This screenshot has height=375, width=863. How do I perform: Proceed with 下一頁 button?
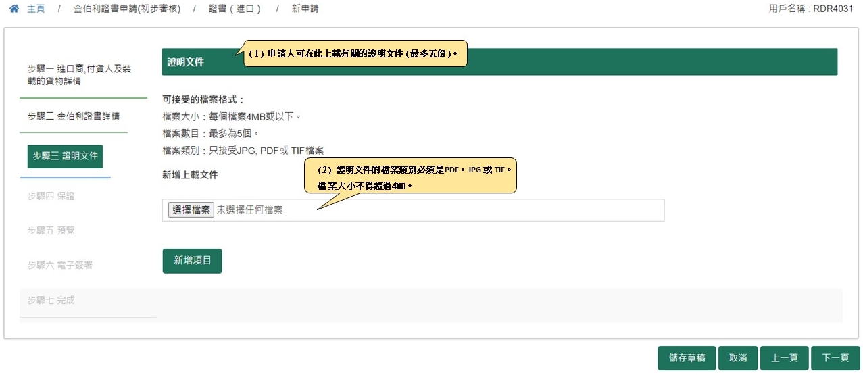(835, 358)
